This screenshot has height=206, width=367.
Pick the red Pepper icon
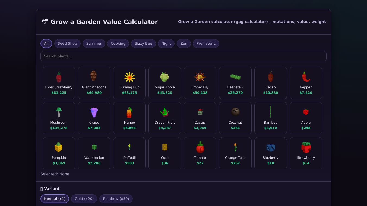point(306,77)
